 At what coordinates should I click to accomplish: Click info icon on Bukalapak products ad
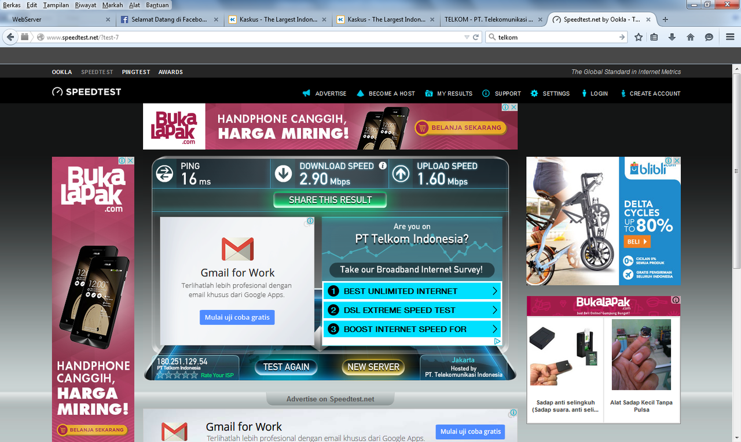676,300
